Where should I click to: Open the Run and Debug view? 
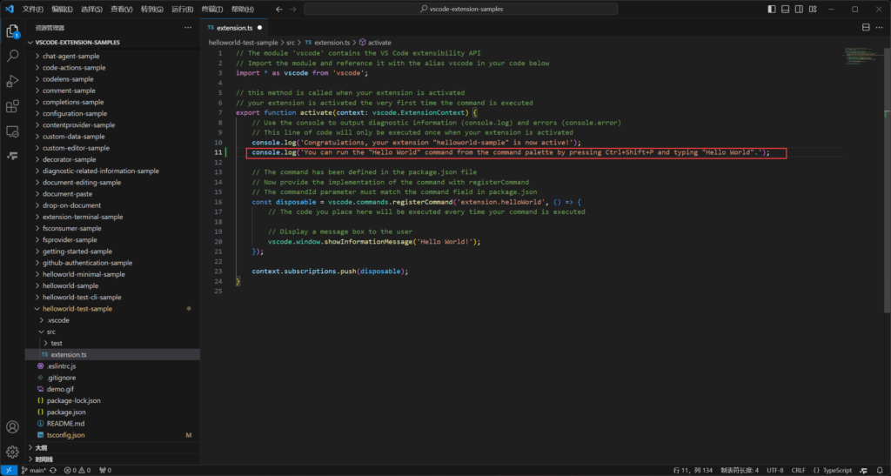[13, 81]
